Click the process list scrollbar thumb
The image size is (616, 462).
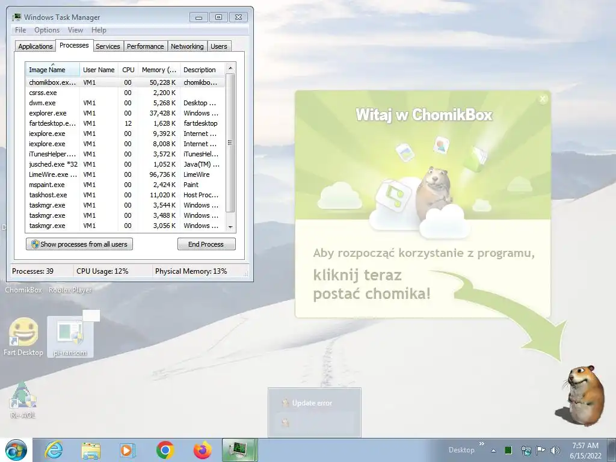coord(230,143)
